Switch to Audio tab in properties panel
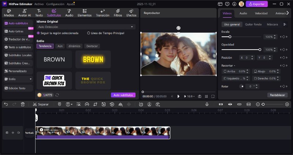293x155 pixels. (243, 13)
